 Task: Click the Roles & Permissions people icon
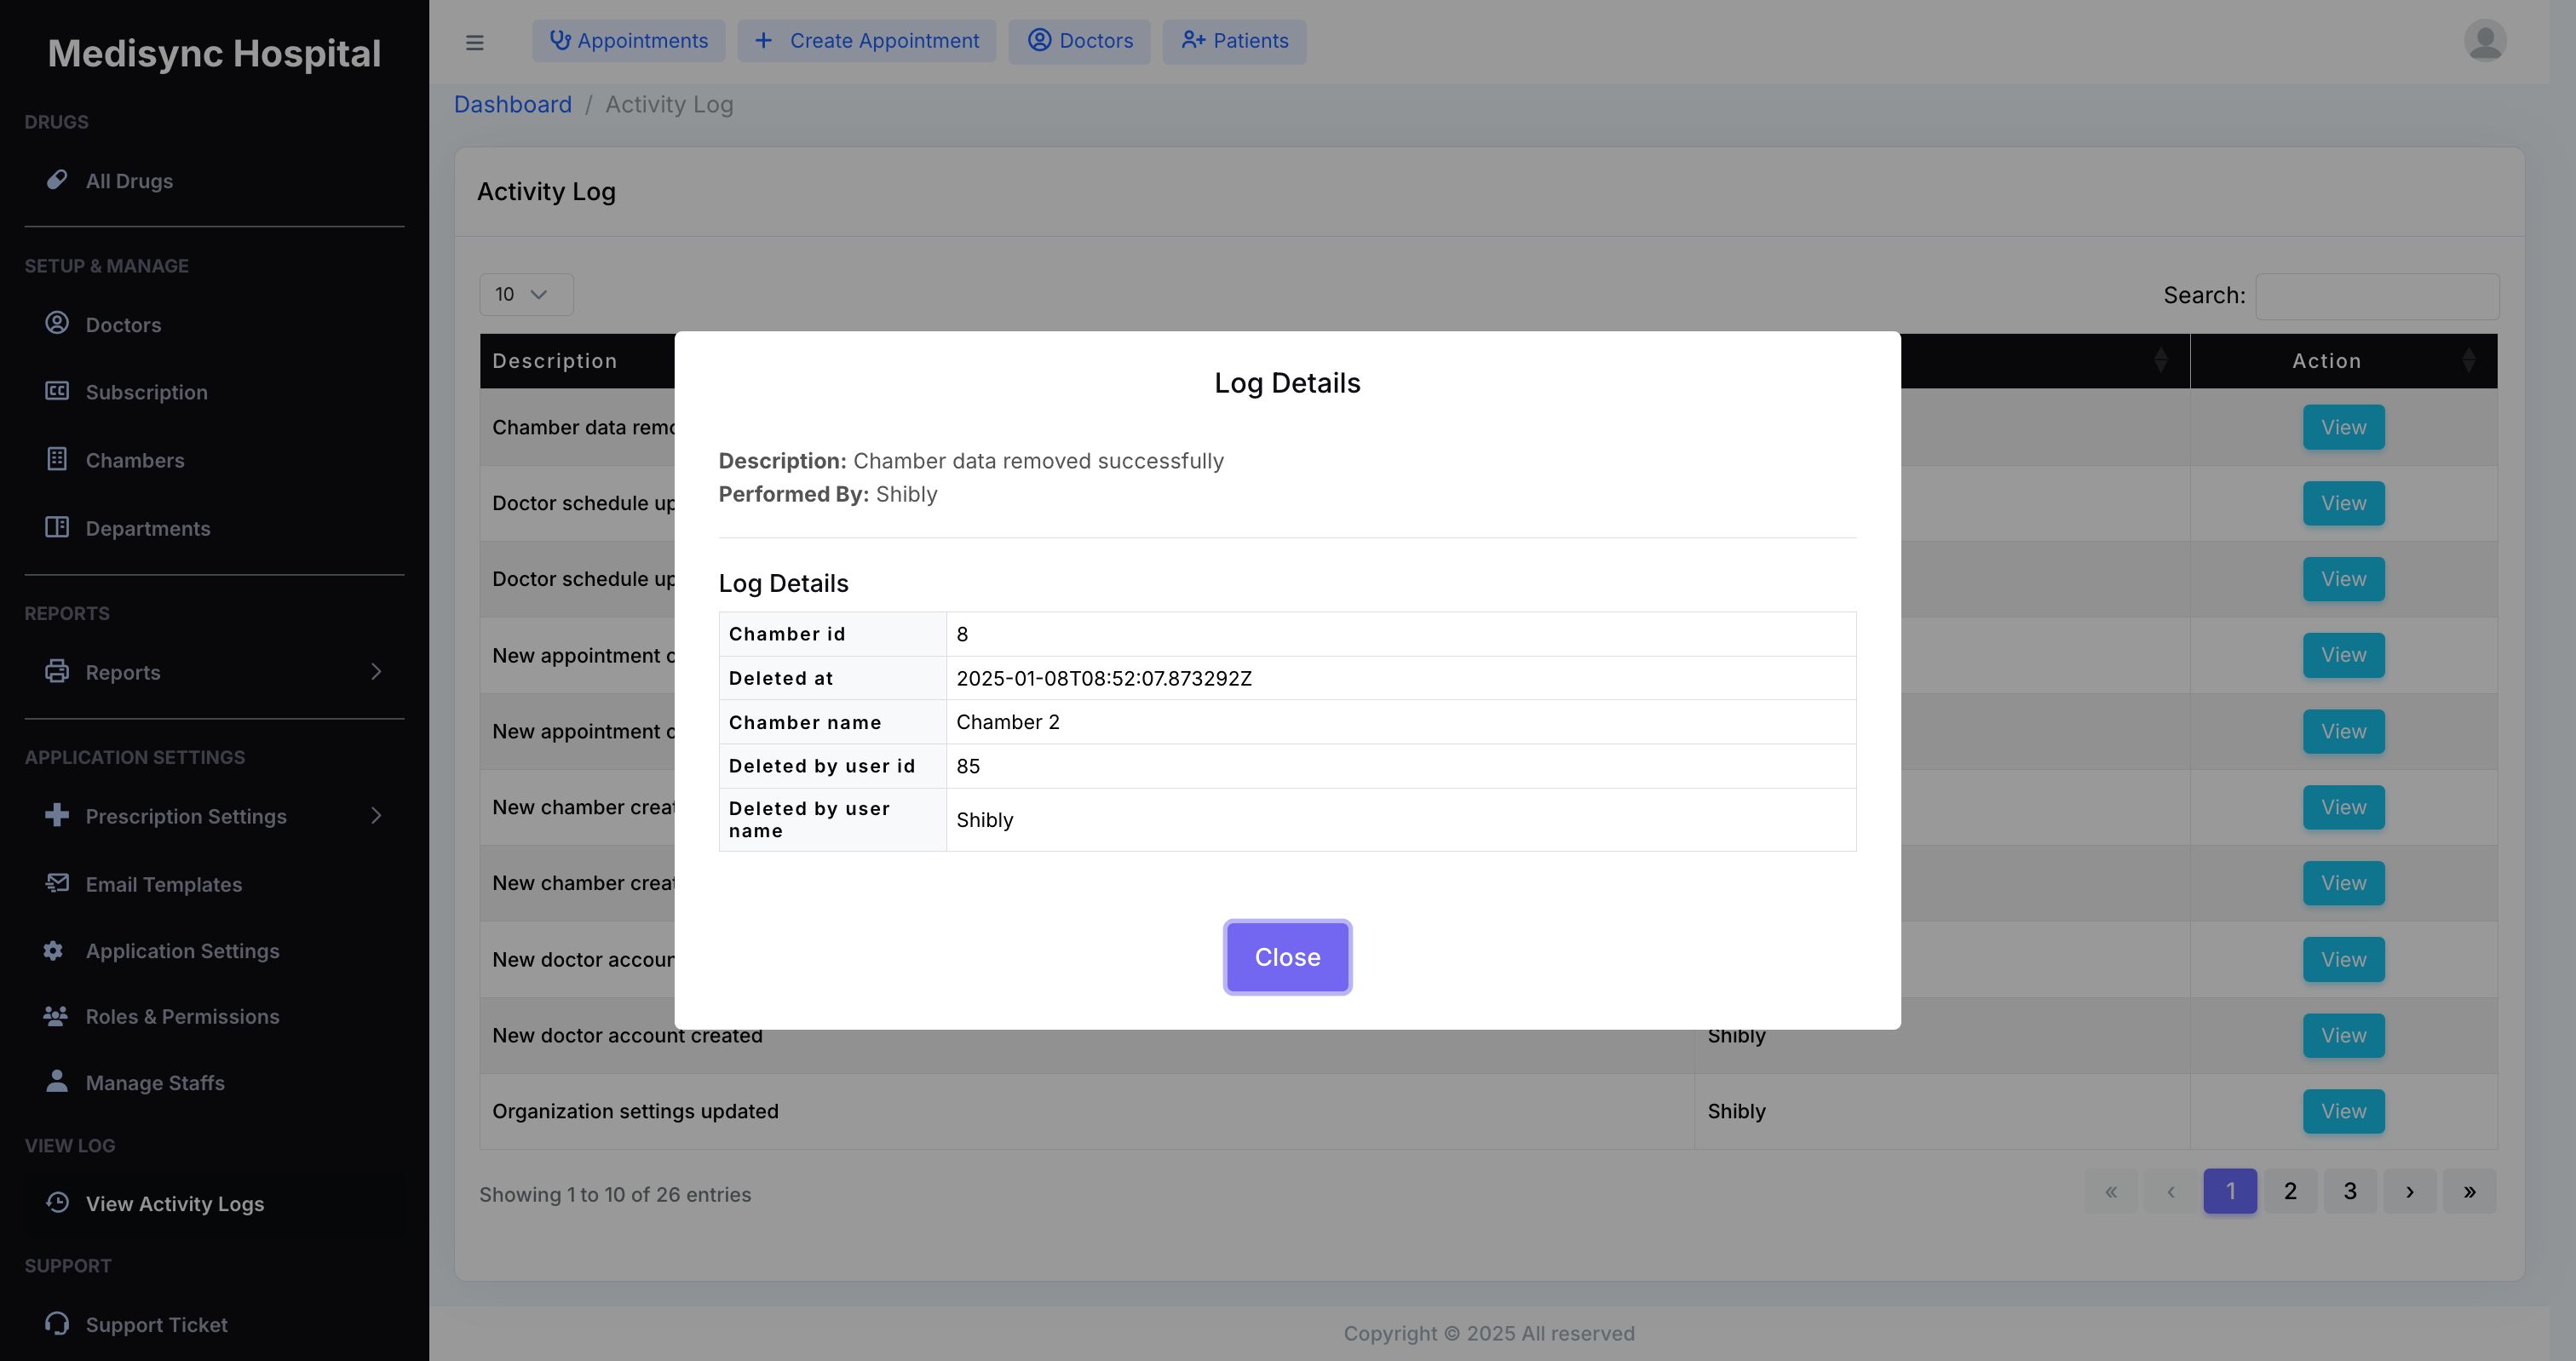[x=56, y=1016]
